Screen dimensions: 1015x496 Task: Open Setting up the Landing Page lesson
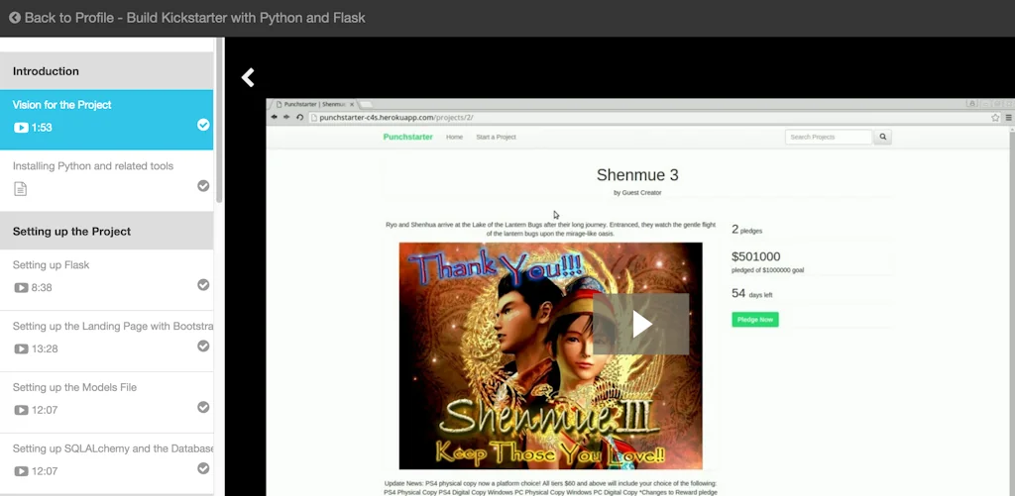(107, 341)
